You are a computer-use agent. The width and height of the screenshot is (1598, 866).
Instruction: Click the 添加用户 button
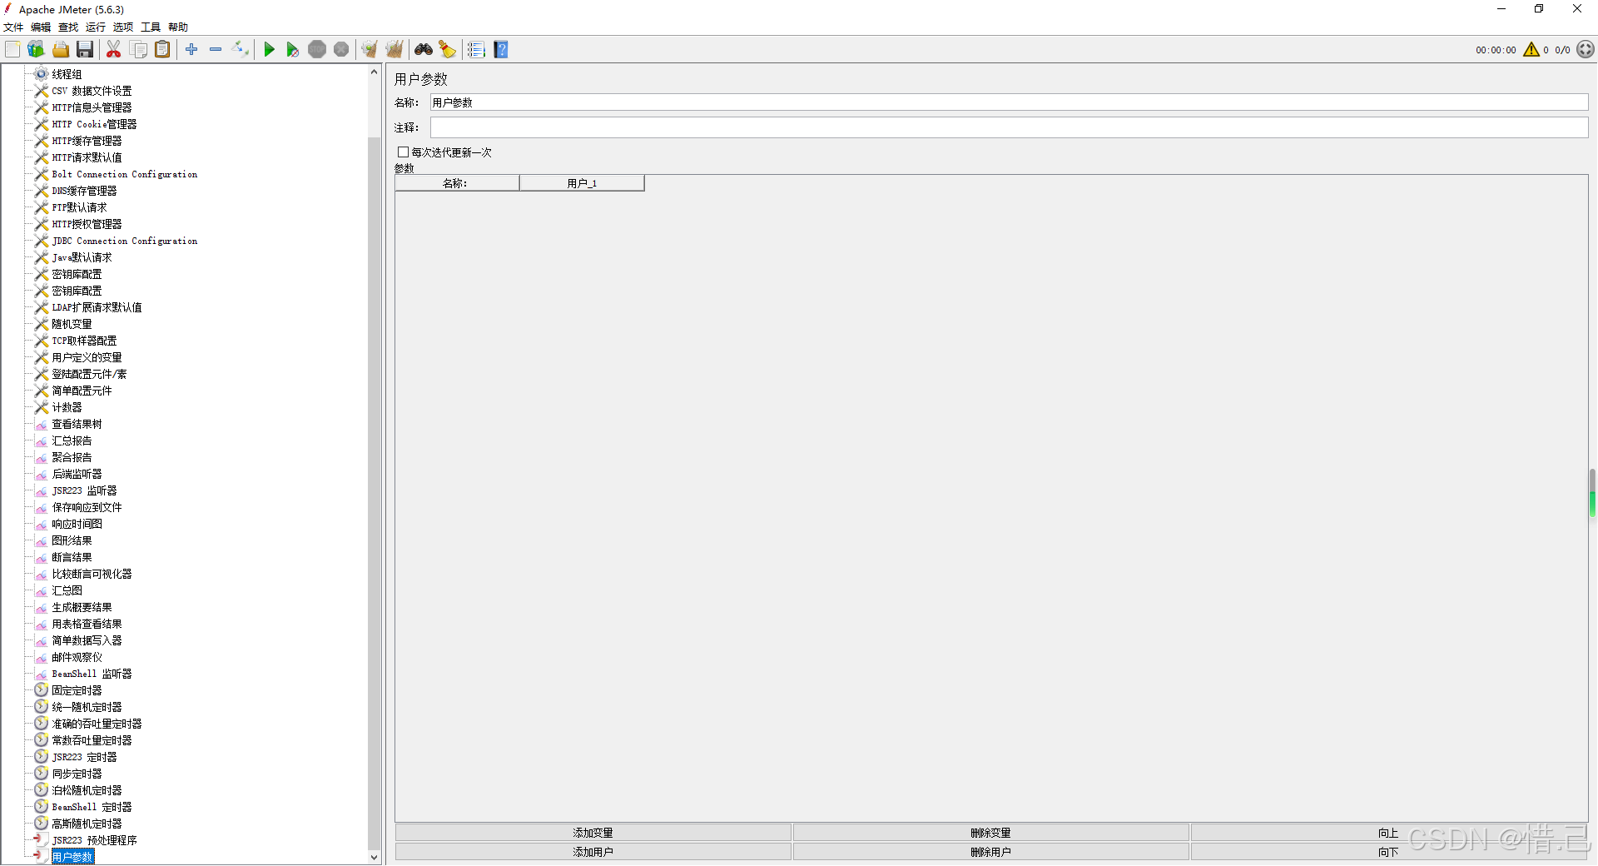593,852
